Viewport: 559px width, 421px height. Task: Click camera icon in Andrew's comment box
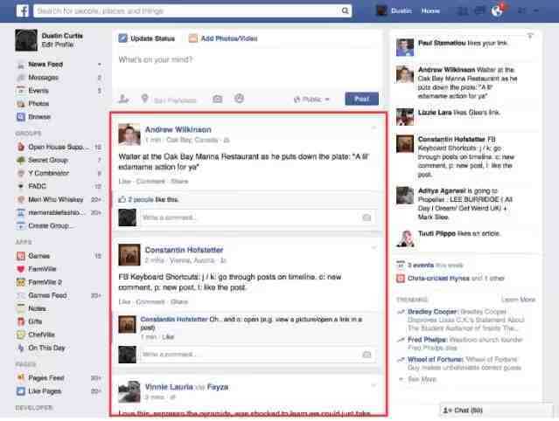pos(367,216)
